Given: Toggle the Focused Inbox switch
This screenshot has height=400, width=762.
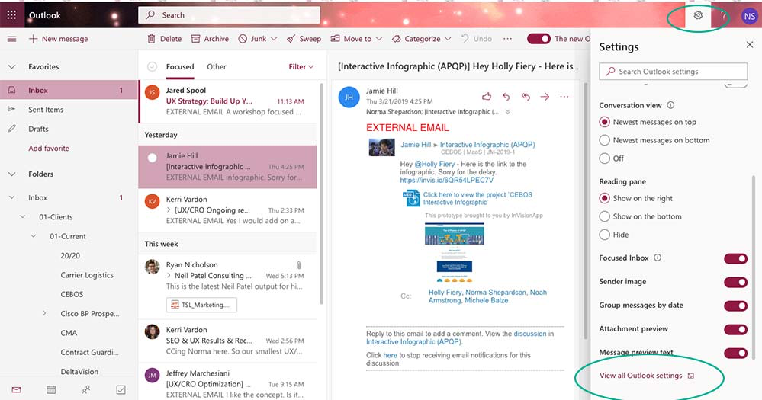Looking at the screenshot, I should click(736, 259).
